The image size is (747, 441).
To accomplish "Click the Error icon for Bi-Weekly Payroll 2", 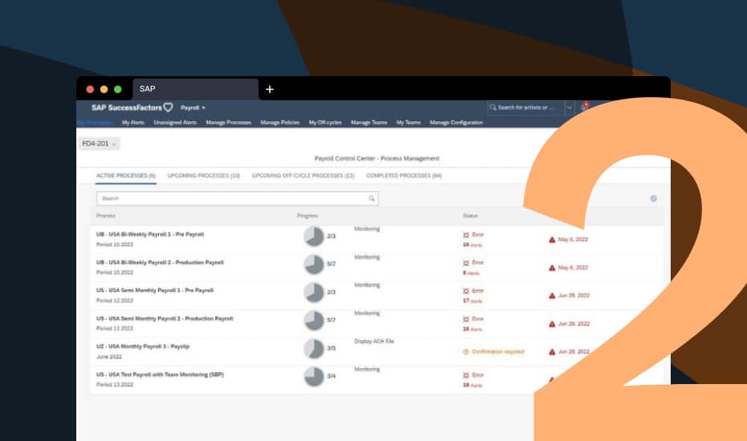I will coord(466,263).
